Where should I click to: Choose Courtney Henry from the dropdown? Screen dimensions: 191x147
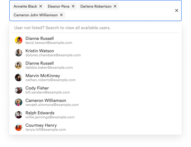tap(95, 127)
